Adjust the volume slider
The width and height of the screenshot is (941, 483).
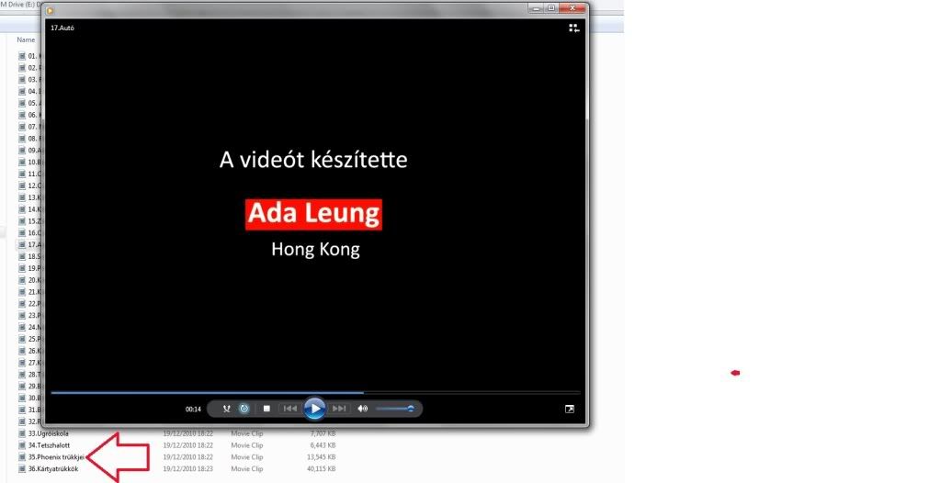(395, 409)
